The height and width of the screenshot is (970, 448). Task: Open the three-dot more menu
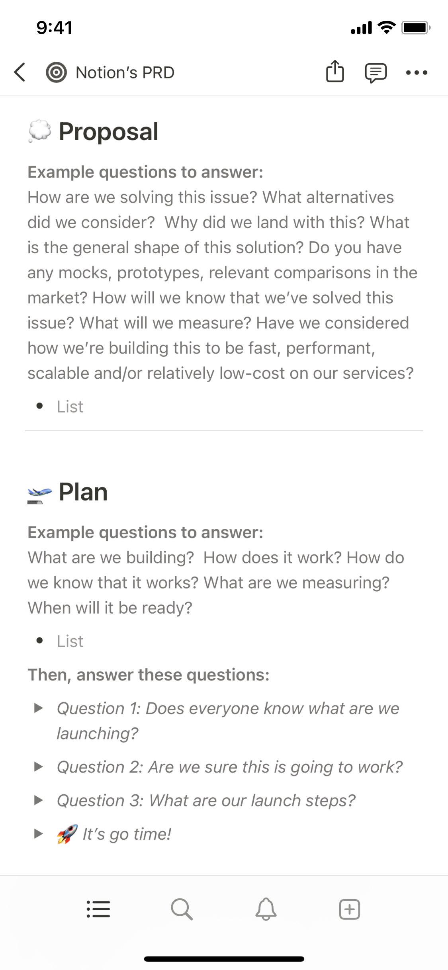pyautogui.click(x=417, y=72)
